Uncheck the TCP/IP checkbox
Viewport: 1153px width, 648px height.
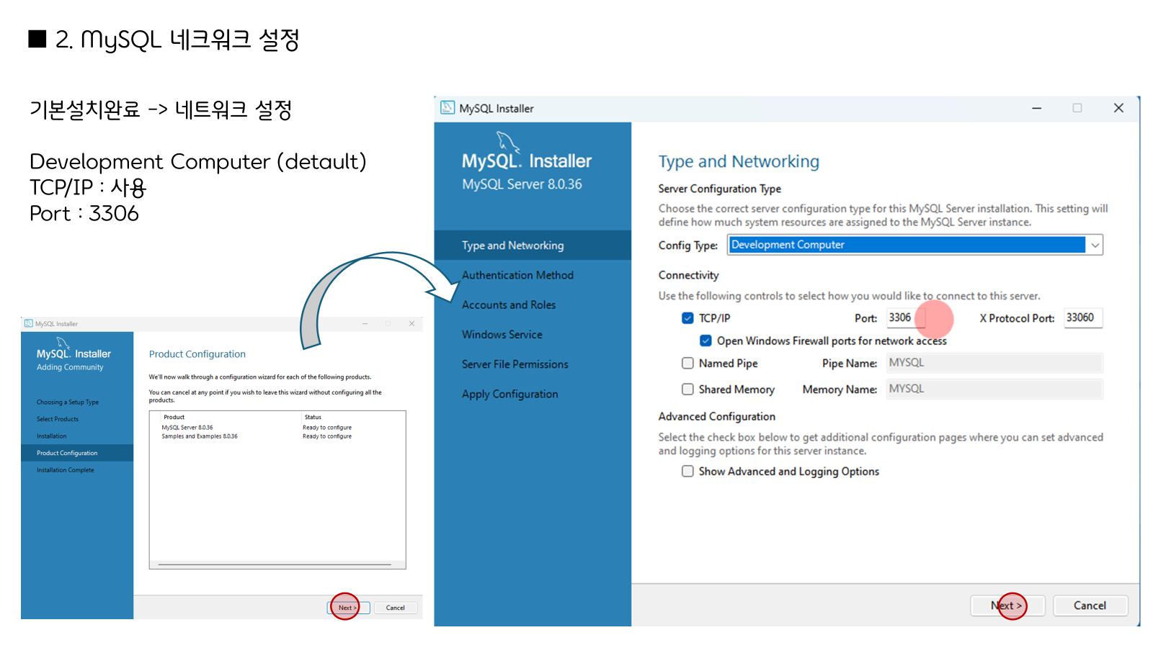pos(687,318)
